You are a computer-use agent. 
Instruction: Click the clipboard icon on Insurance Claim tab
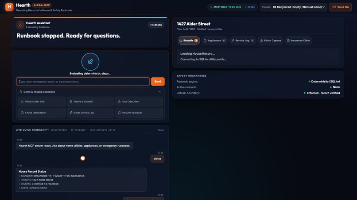click(288, 41)
